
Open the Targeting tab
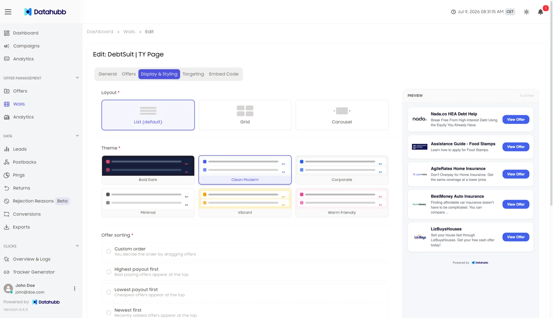[x=193, y=74]
